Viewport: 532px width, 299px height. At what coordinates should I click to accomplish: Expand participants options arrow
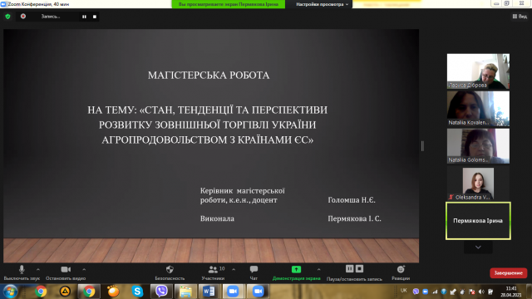point(234,270)
